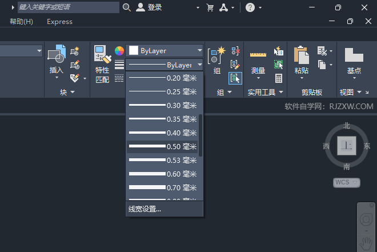377x252 pixels.
Task: Click the Autodesk A connect icon
Action: pyautogui.click(x=223, y=7)
